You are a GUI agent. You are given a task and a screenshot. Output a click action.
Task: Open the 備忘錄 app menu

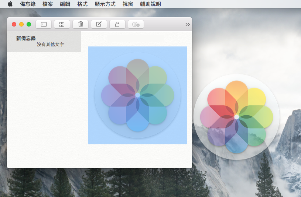click(x=28, y=4)
